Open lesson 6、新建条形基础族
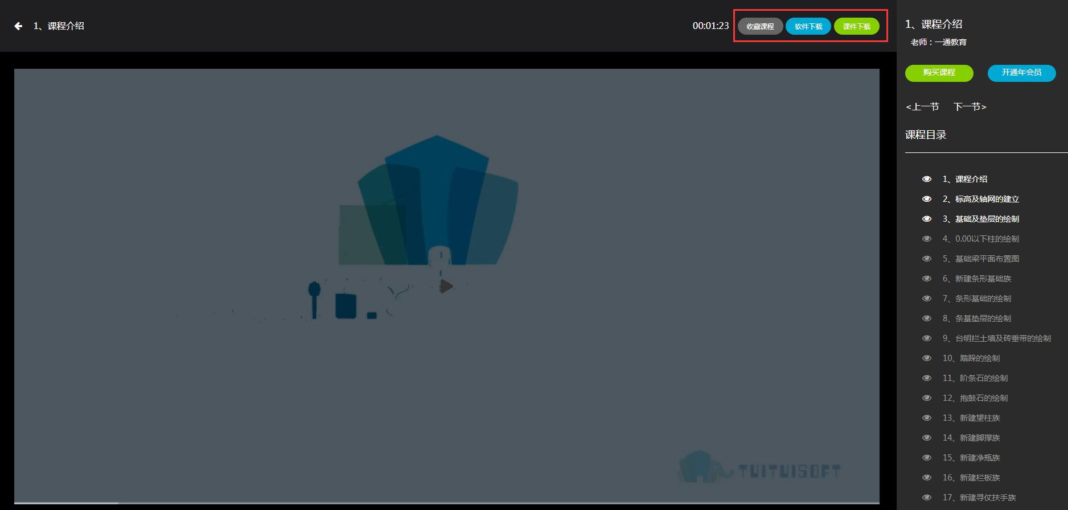The height and width of the screenshot is (510, 1068). click(x=976, y=279)
